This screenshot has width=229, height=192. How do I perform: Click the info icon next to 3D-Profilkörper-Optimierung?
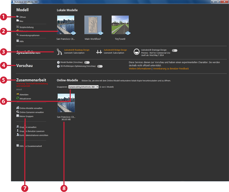pyautogui.click(x=58, y=66)
